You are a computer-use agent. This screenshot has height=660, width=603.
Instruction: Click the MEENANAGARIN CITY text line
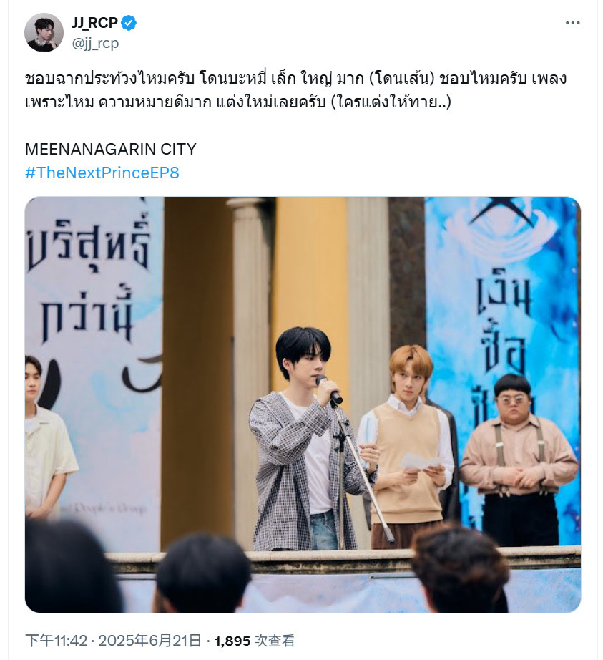point(111,149)
